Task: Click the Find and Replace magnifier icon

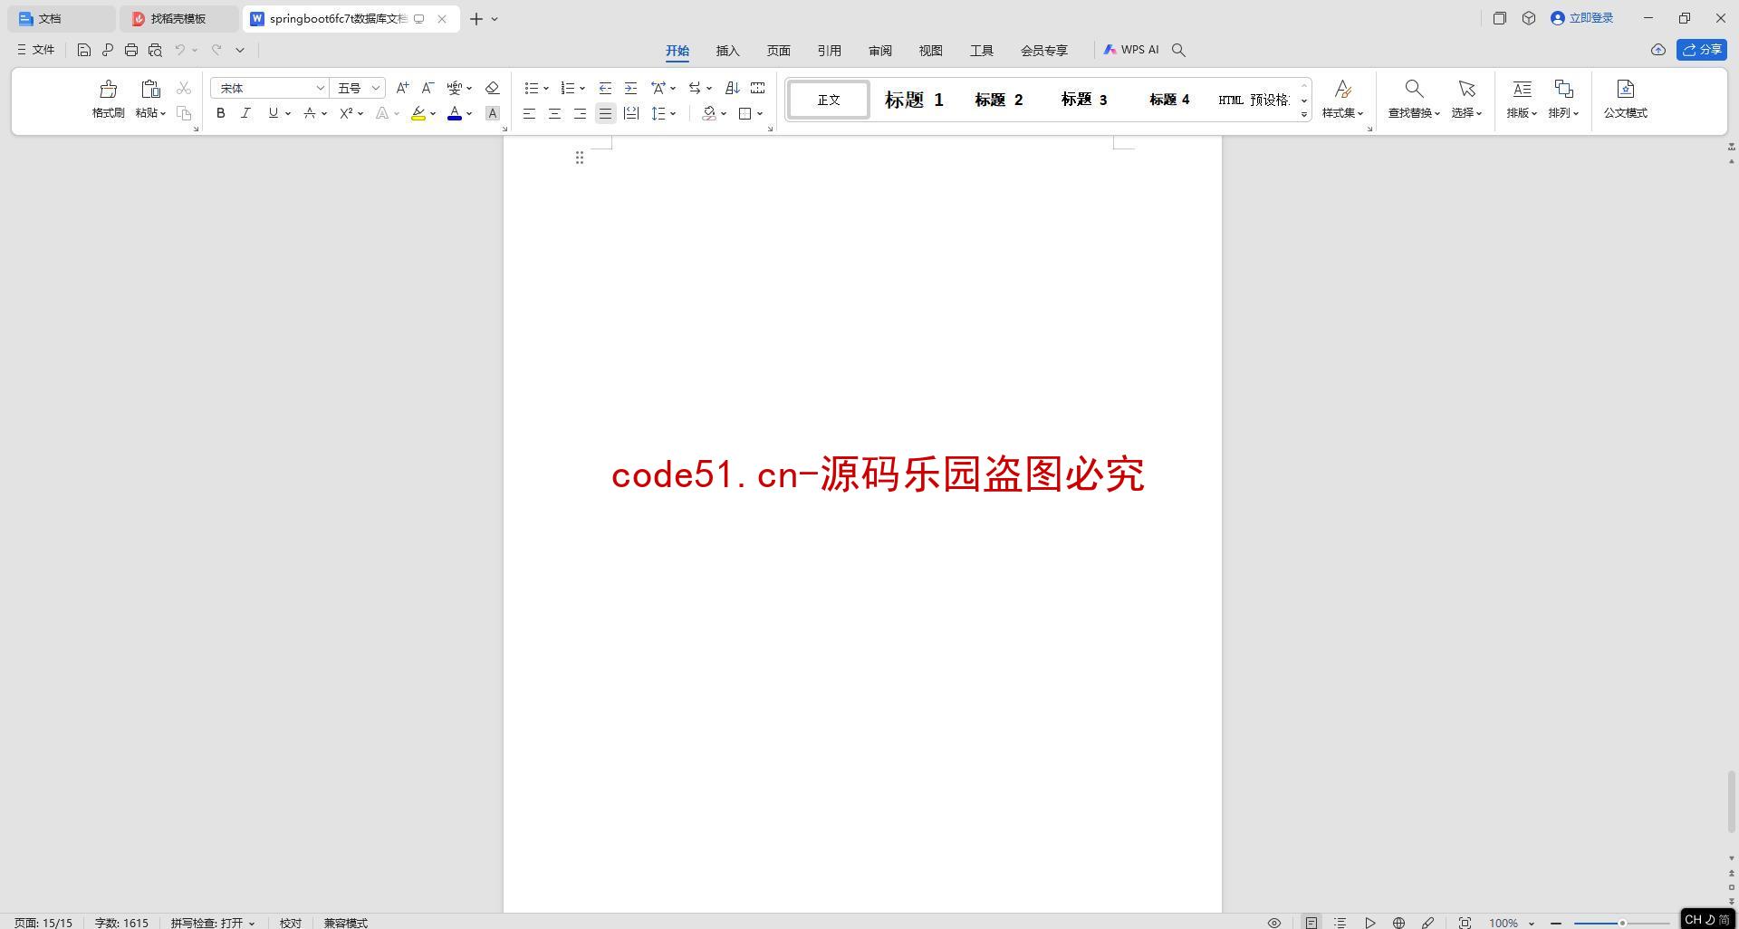Action: [1413, 89]
